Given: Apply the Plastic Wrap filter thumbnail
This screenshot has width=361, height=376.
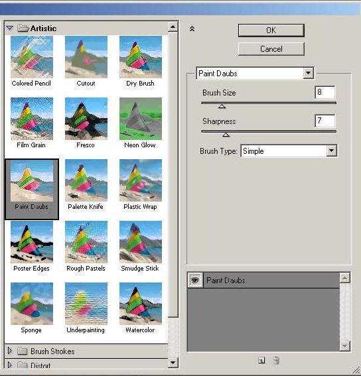Looking at the screenshot, I should pyautogui.click(x=141, y=180).
